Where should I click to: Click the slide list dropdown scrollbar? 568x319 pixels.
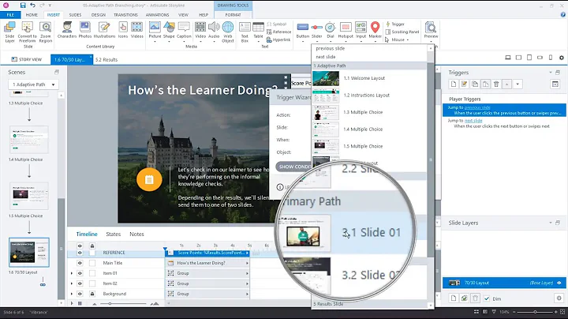click(431, 159)
